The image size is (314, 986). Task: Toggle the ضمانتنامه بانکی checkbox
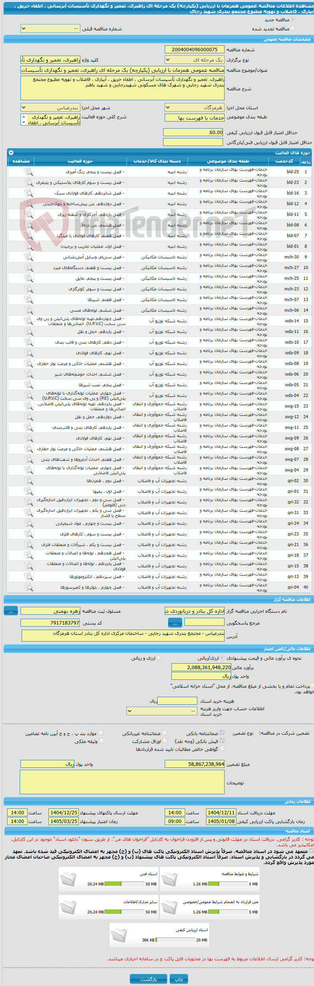click(222, 733)
